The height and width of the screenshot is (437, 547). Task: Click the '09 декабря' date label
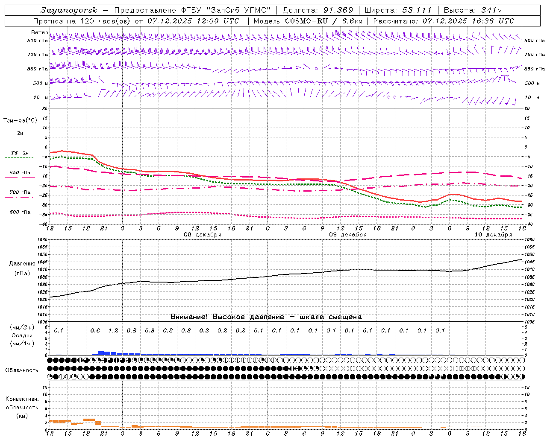pos(348,235)
